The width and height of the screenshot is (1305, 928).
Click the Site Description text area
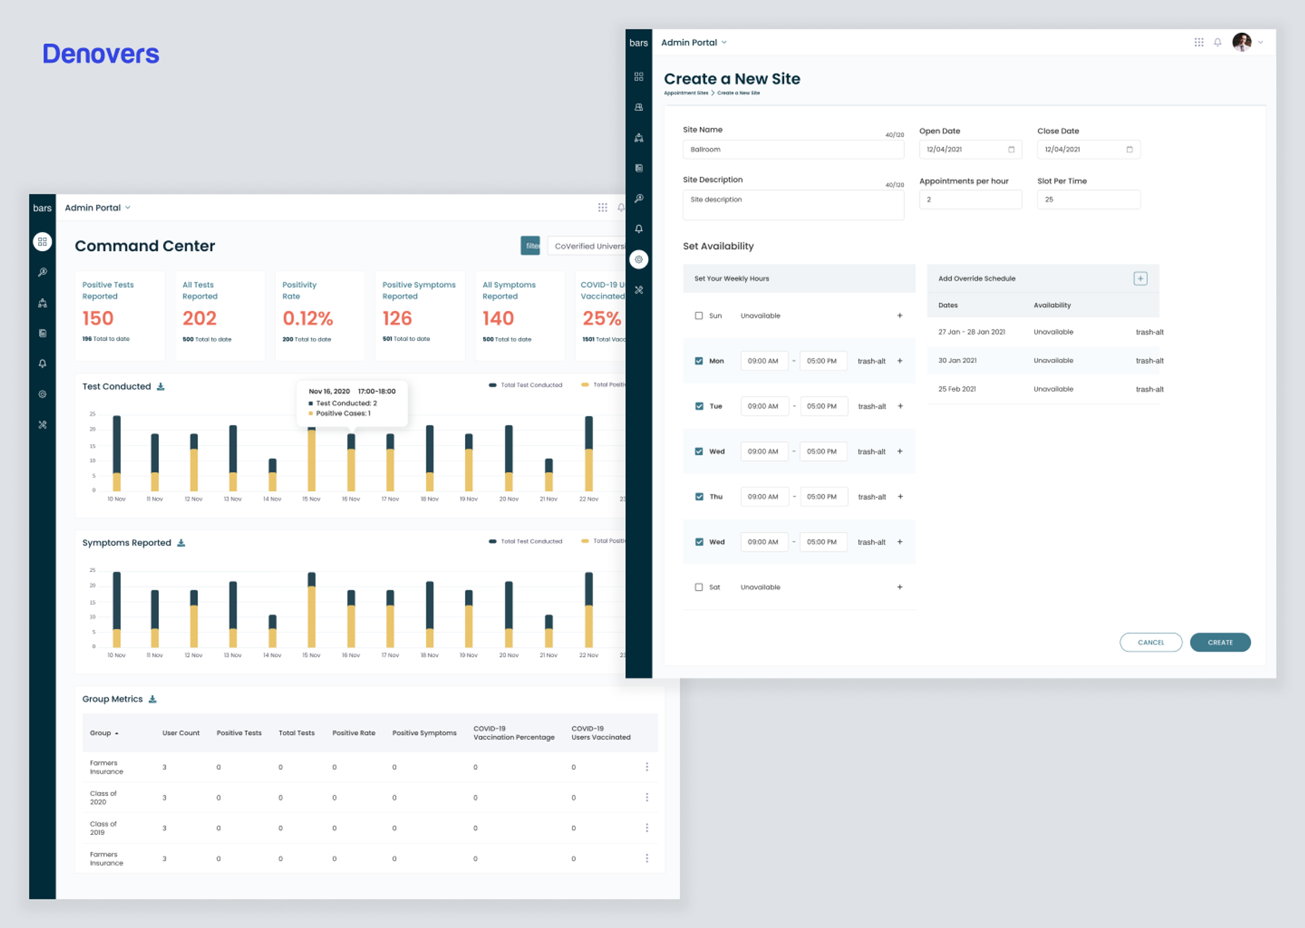coord(793,205)
